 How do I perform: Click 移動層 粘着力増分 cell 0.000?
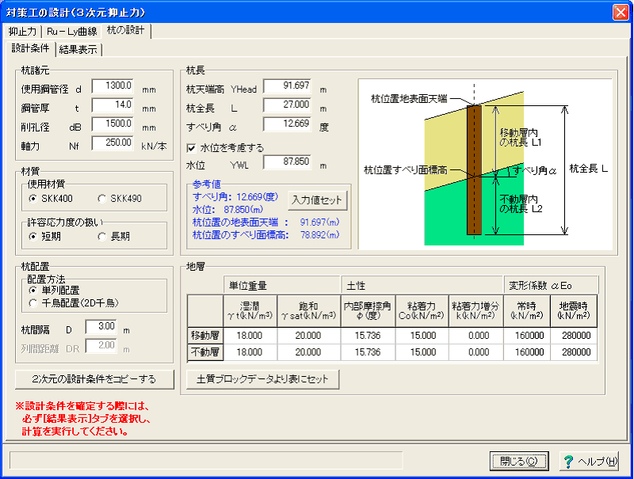[476, 336]
